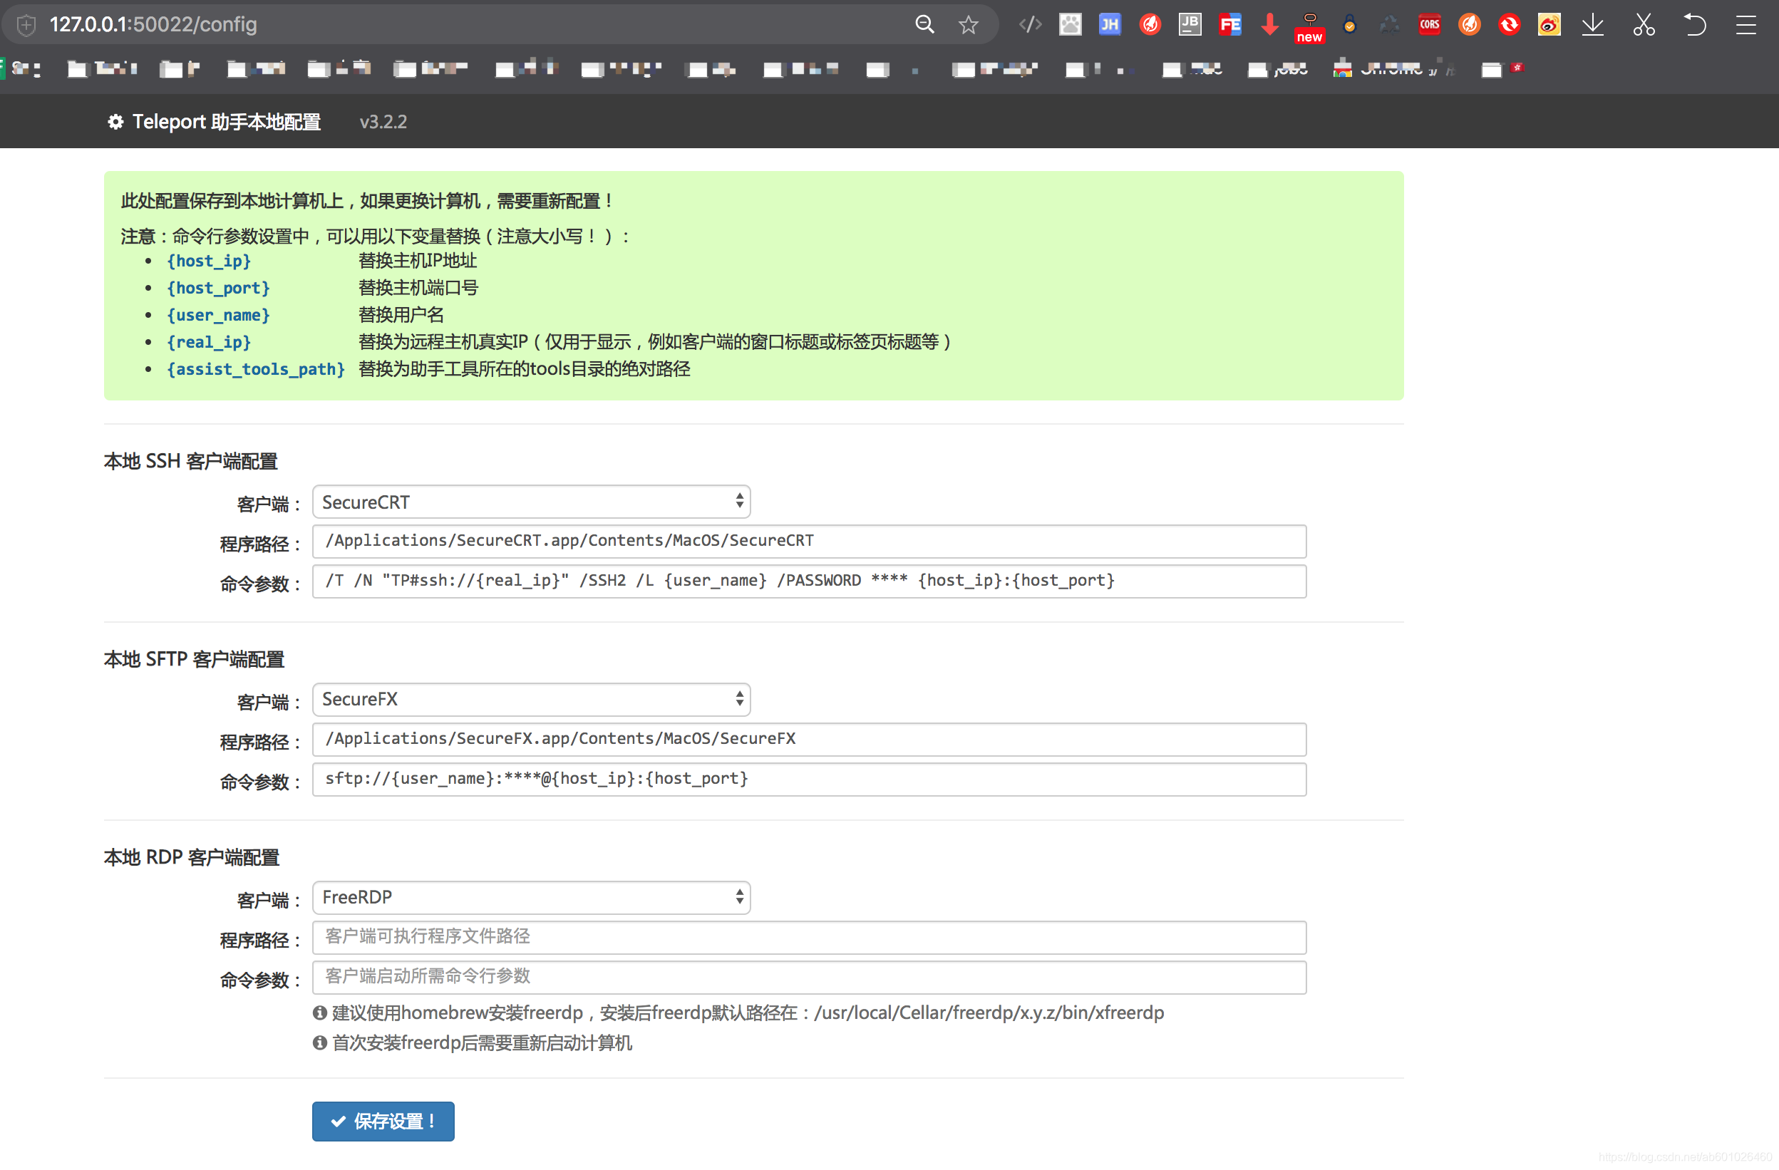Click the 本地 SSH 客户端配置 heading
The image size is (1779, 1170).
(190, 461)
